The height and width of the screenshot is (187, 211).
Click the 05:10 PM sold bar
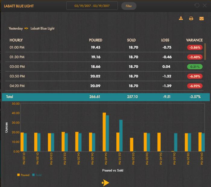121,136
